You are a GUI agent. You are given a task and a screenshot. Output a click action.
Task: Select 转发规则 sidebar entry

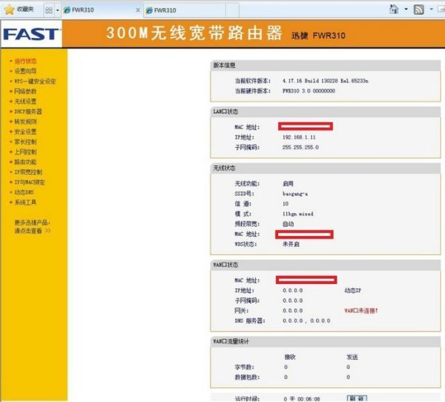(x=25, y=122)
